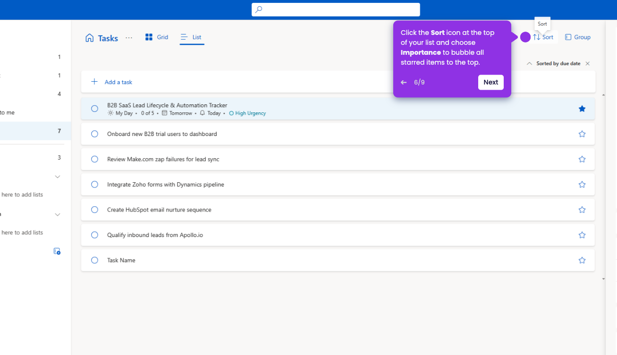Check off Onboard new B2B trial users
The image size is (617, 355).
[94, 134]
